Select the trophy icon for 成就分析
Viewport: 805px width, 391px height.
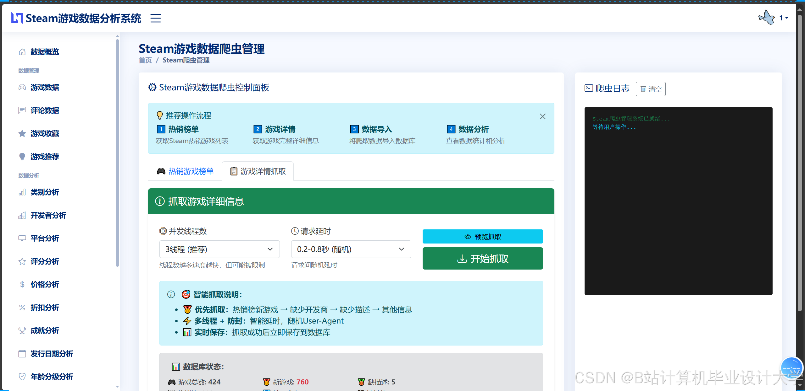point(22,330)
